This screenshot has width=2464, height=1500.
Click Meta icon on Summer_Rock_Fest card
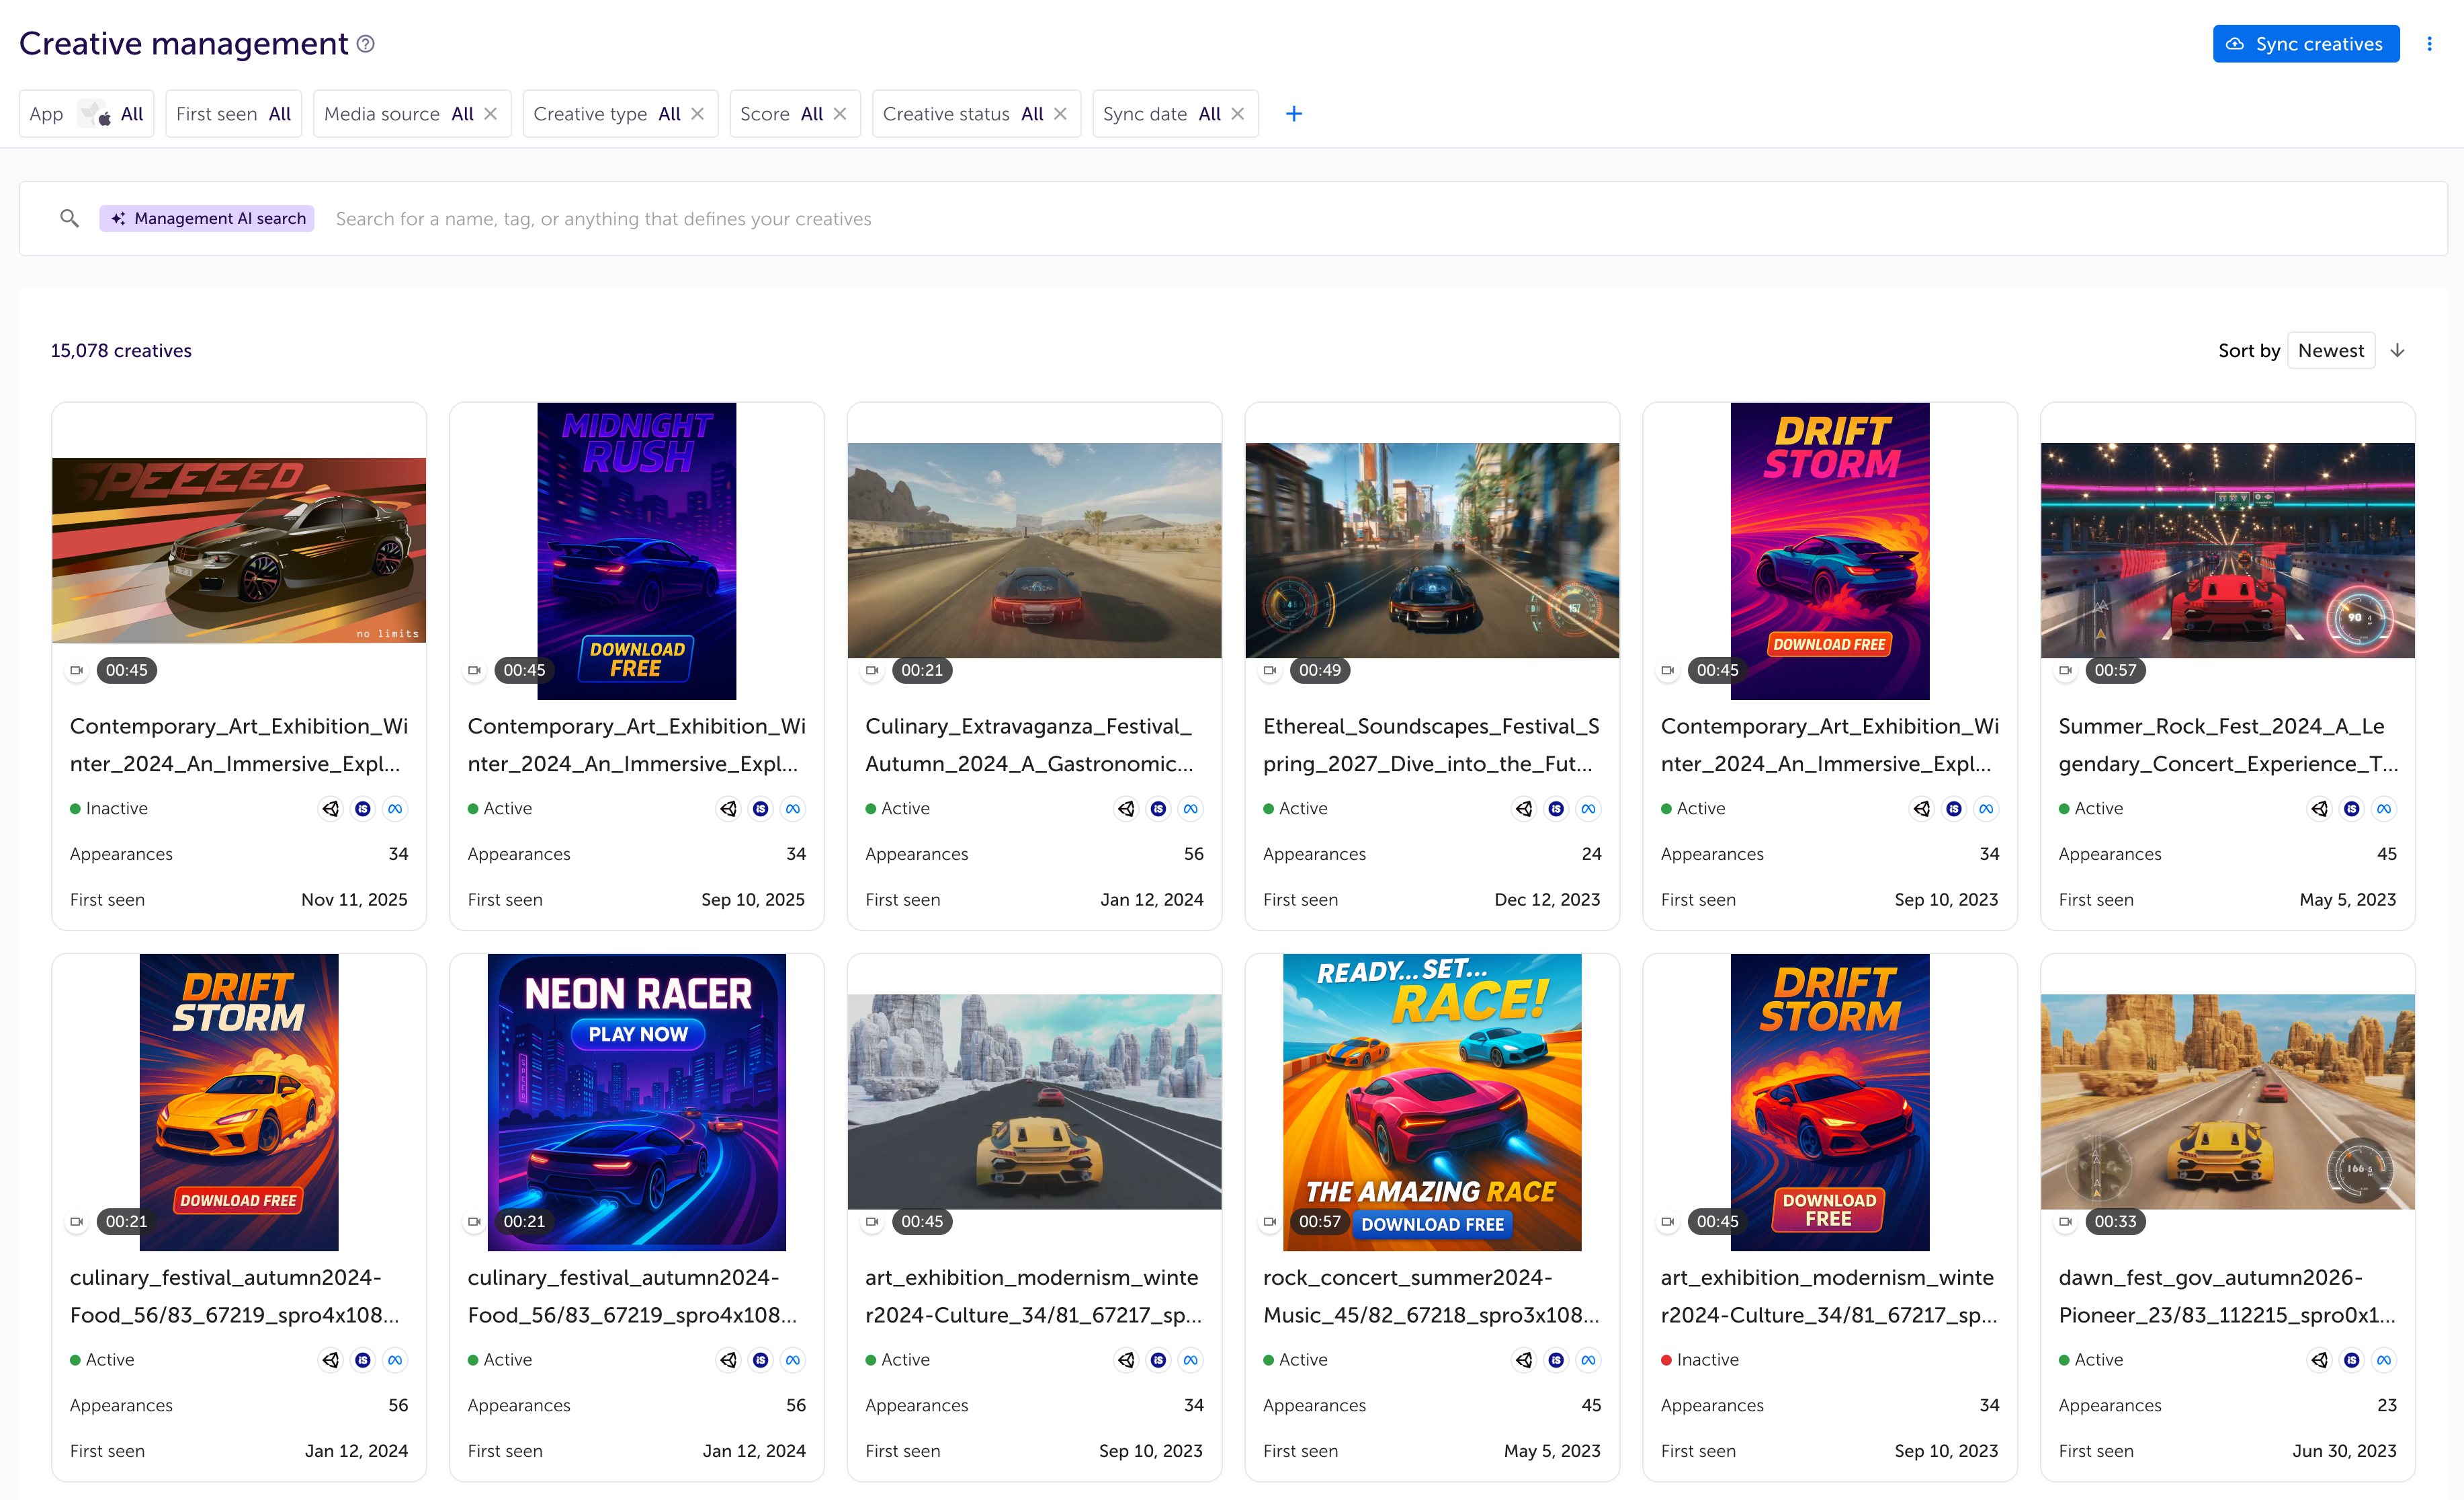click(x=2384, y=809)
